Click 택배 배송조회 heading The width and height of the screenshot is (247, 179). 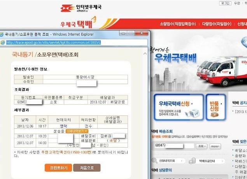(x=162, y=131)
